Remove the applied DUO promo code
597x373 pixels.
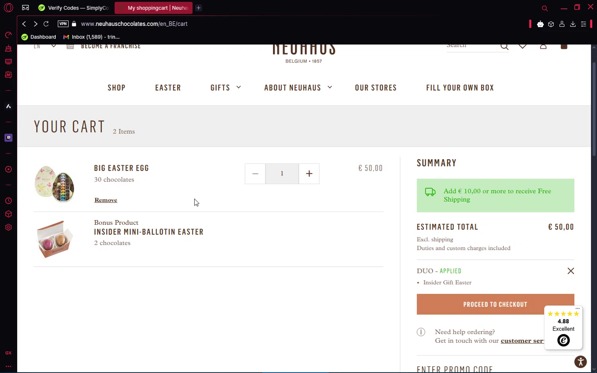click(571, 271)
